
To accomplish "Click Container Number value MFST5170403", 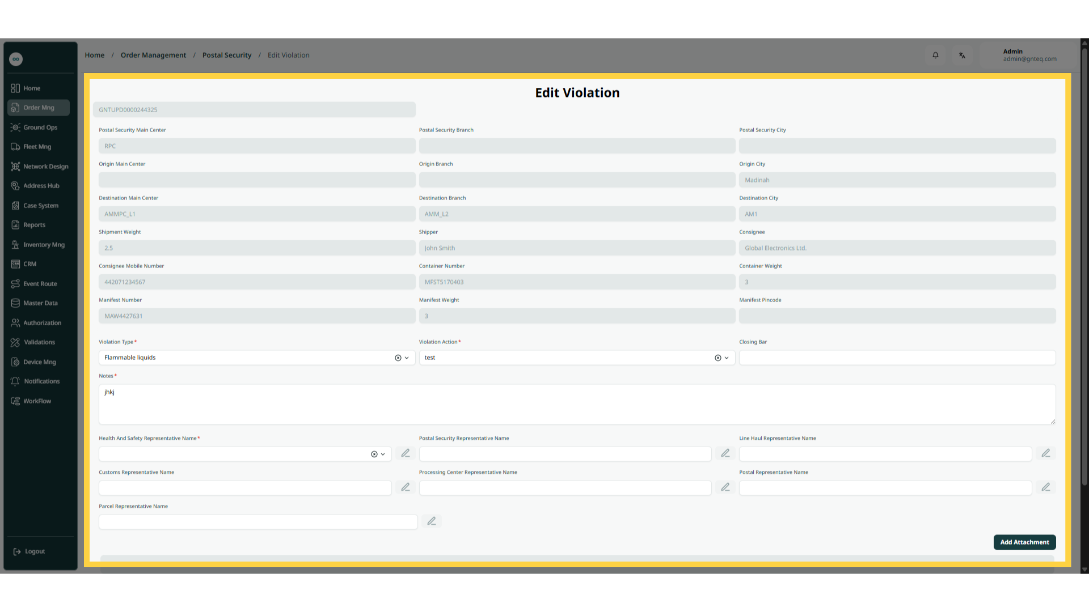I will [x=444, y=282].
